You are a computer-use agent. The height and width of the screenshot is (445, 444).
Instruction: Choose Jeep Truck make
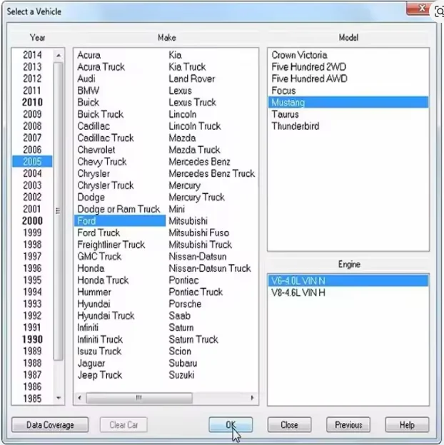100,374
